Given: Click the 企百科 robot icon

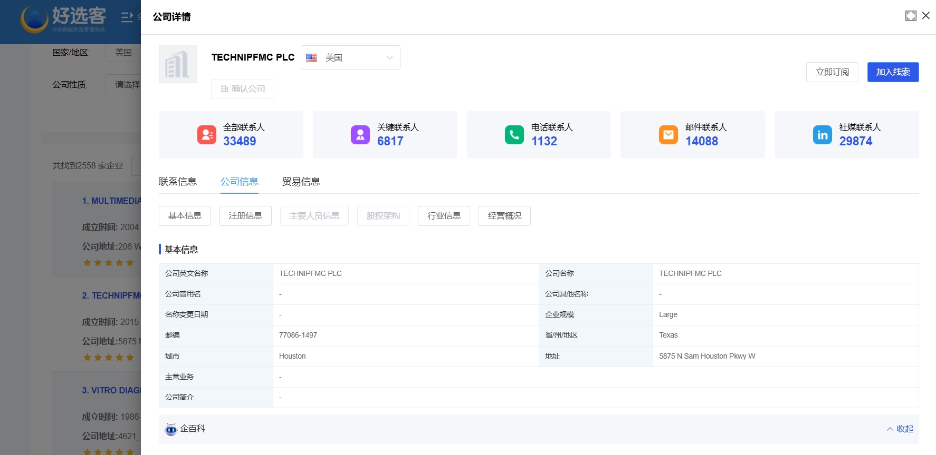Looking at the screenshot, I should pyautogui.click(x=171, y=429).
